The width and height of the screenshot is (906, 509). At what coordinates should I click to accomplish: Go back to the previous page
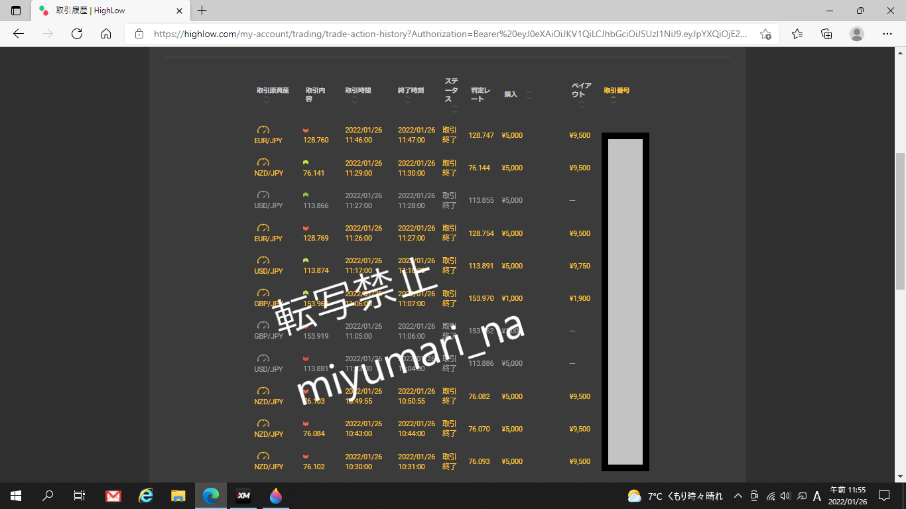(x=19, y=34)
